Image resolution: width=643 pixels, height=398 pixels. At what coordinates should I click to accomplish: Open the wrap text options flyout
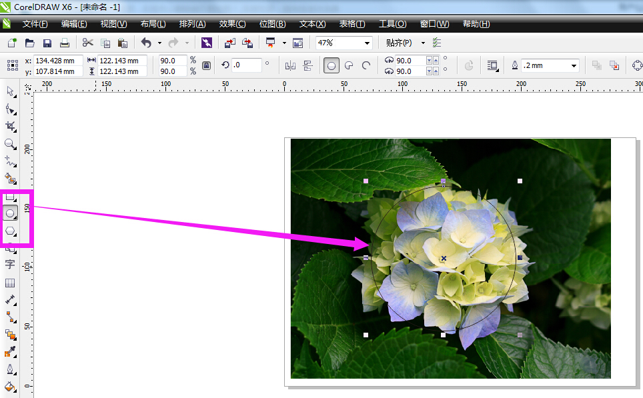click(492, 65)
